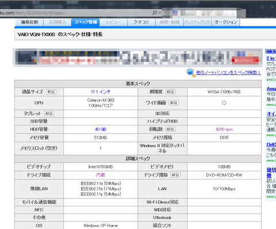Select the WXGA (1366x768) resolution value
This screenshot has height=229, width=276.
click(x=224, y=92)
